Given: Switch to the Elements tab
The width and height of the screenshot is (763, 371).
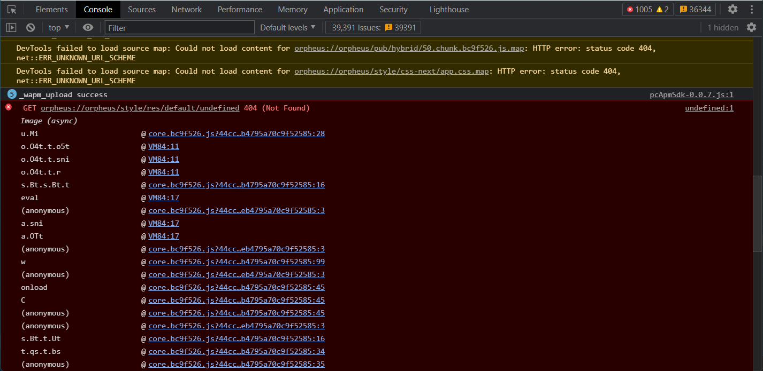Looking at the screenshot, I should pyautogui.click(x=52, y=9).
